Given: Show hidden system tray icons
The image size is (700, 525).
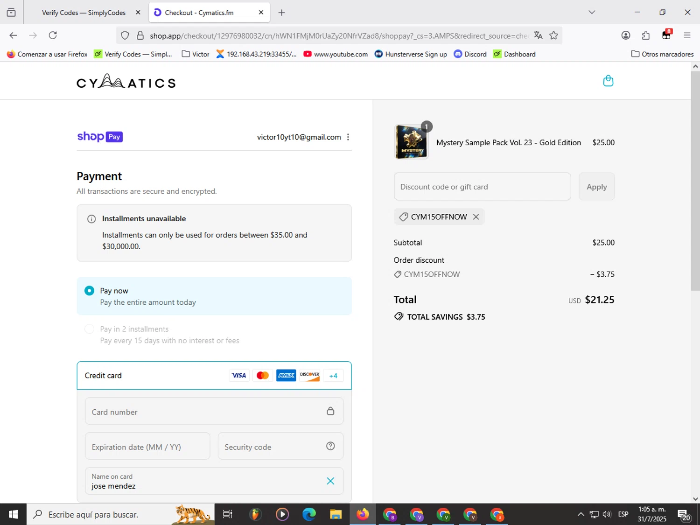Looking at the screenshot, I should [x=581, y=514].
